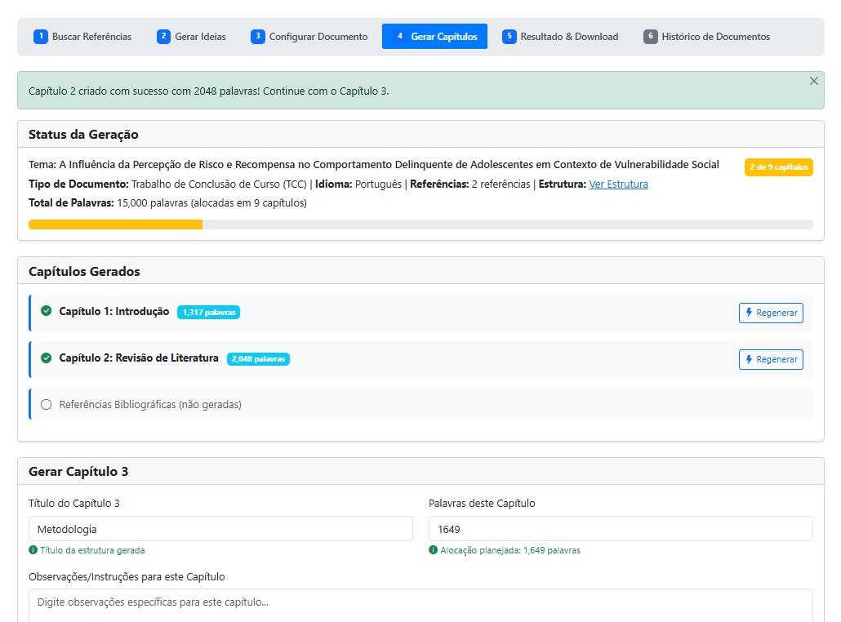Regenerate Capítulo 2: Revisão de Literatura
Viewport: 841px width, 622px height.
771,359
